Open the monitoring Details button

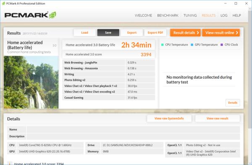[x=233, y=103]
